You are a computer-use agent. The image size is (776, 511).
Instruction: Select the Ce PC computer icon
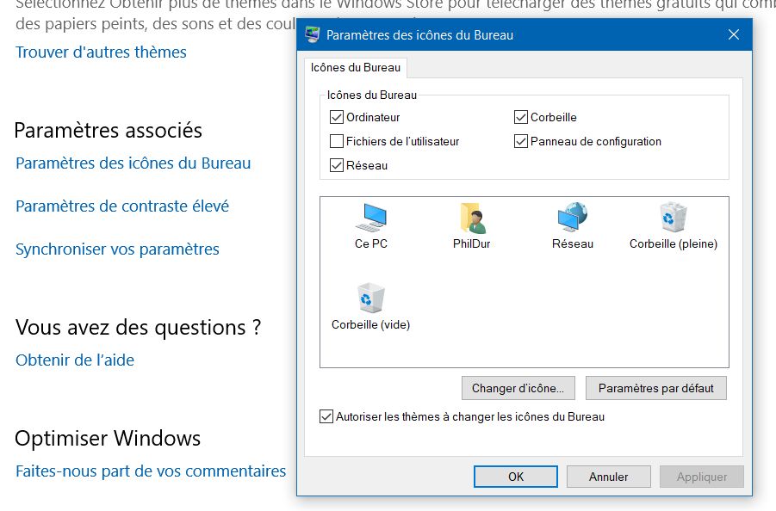click(x=371, y=219)
